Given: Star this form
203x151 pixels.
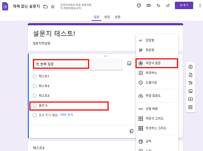Looking at the screenshot, I should tap(53, 7).
